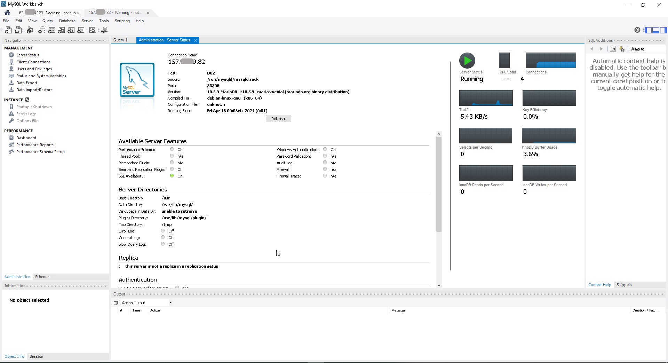Click the context help forward arrow
This screenshot has width=668, height=363.
(x=601, y=49)
